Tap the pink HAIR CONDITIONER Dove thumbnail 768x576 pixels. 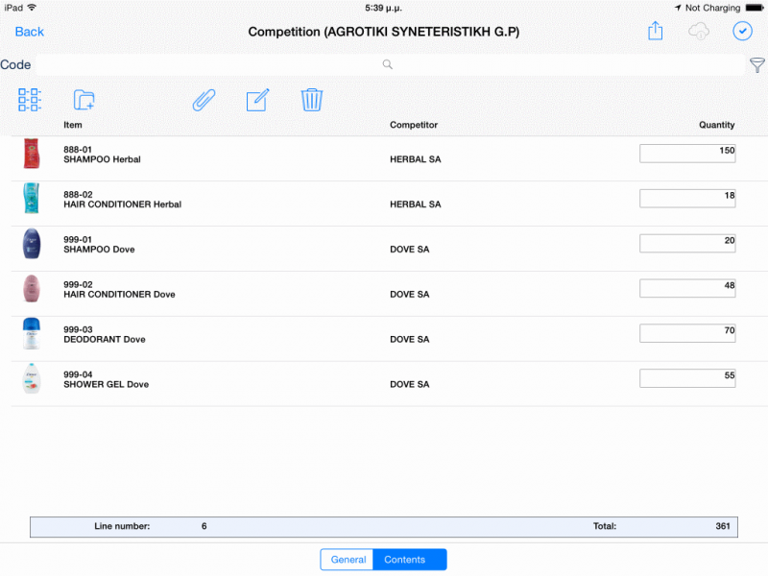(x=32, y=289)
